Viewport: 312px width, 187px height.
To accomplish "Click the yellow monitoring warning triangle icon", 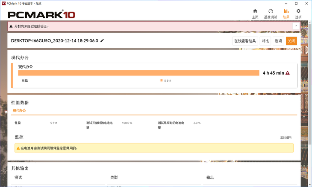I will coord(18,148).
